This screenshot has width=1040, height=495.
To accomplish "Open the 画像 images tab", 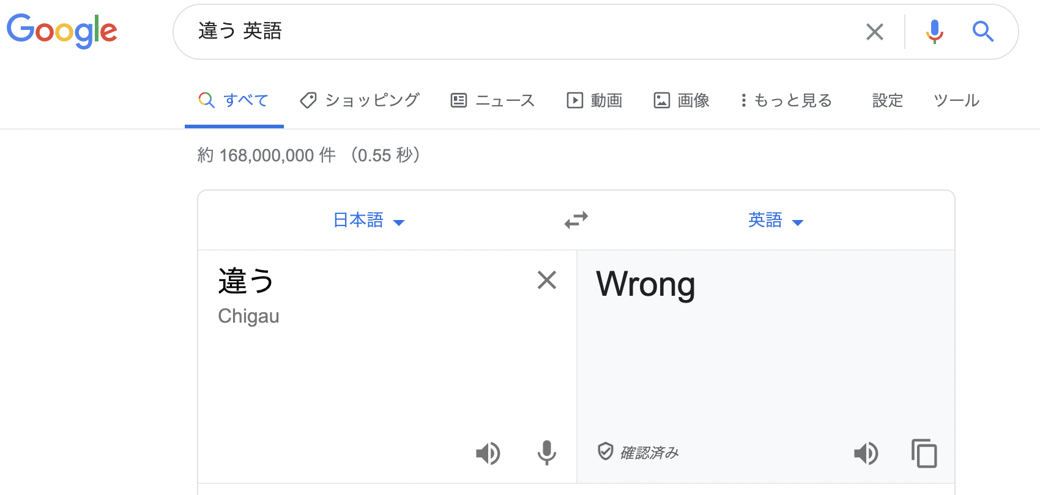I will tap(682, 100).
